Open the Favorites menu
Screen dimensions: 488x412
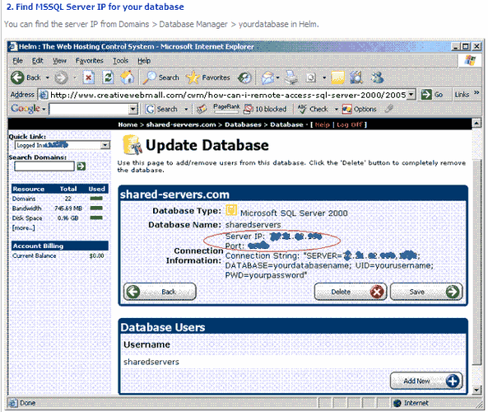pyautogui.click(x=90, y=60)
